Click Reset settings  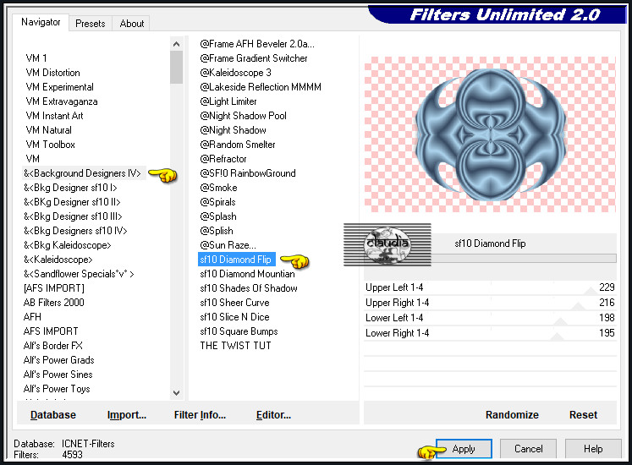click(583, 414)
